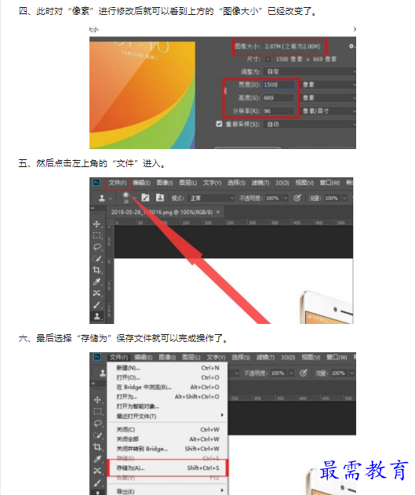Select the Crop tool in the bottom screenshot

point(97,447)
